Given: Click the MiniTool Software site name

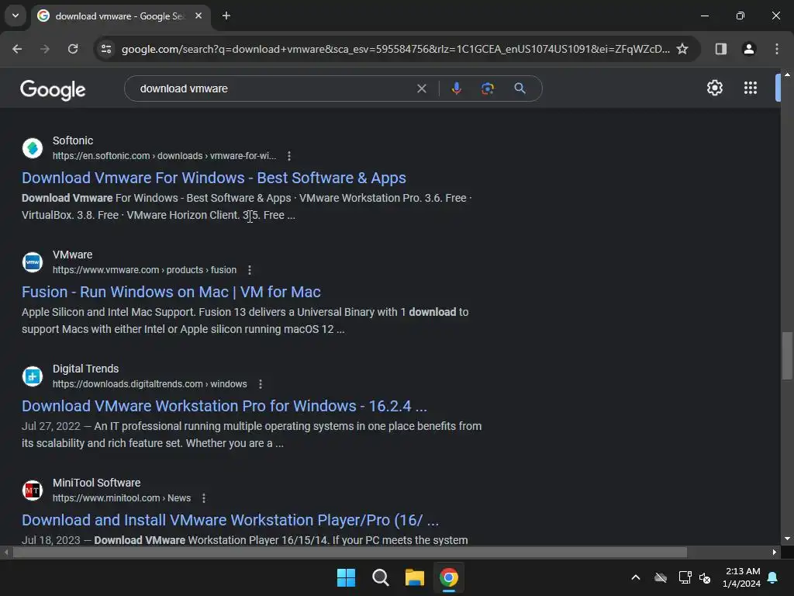Looking at the screenshot, I should (97, 483).
